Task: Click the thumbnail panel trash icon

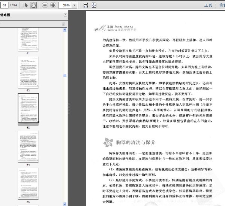Action: (63, 24)
